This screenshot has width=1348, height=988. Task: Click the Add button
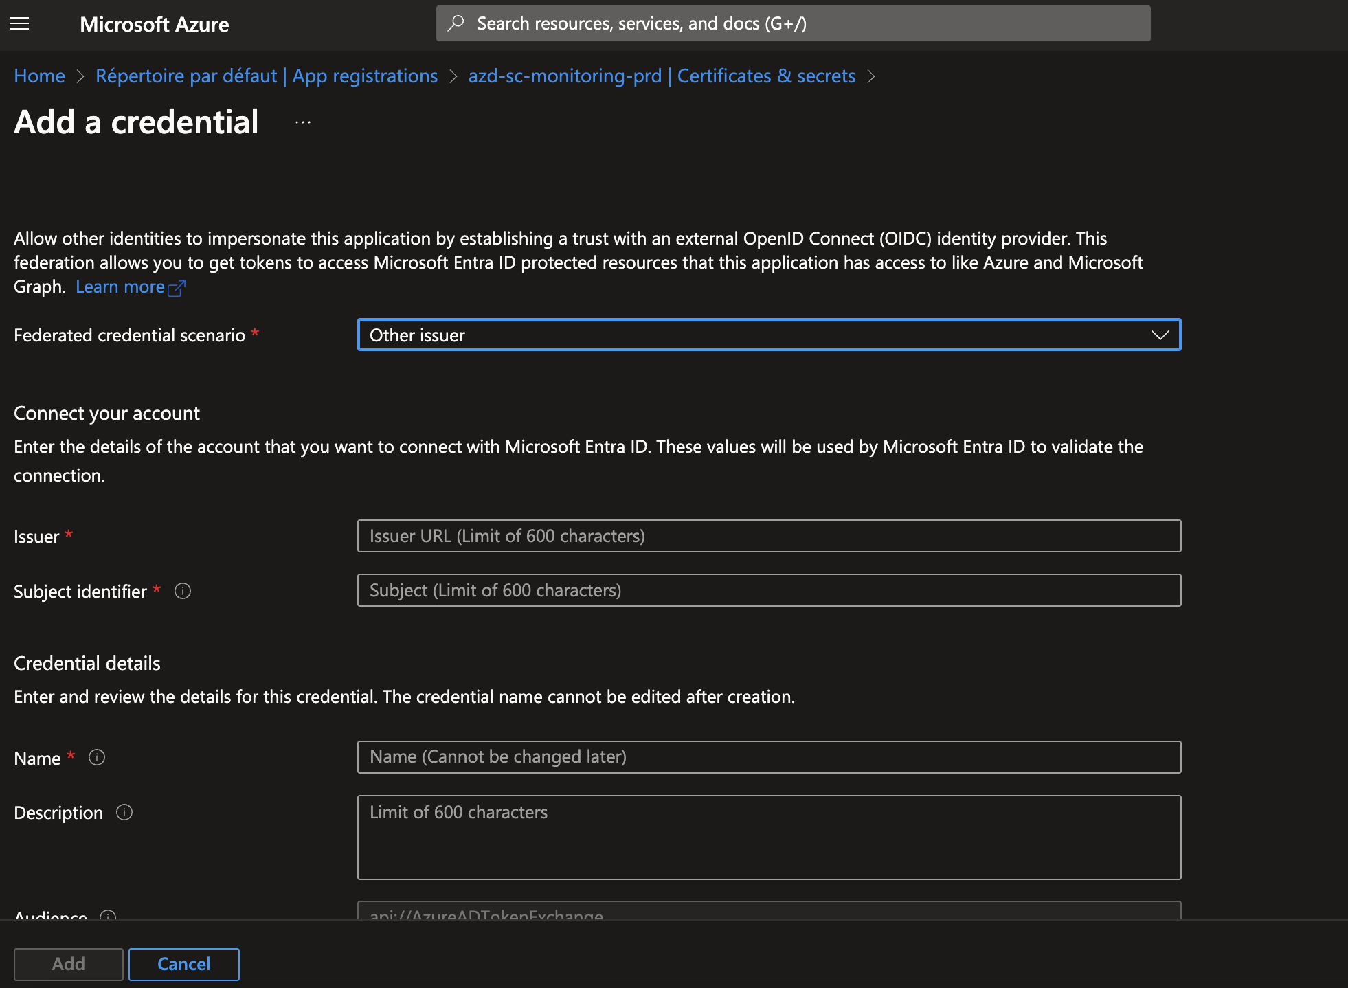tap(69, 964)
